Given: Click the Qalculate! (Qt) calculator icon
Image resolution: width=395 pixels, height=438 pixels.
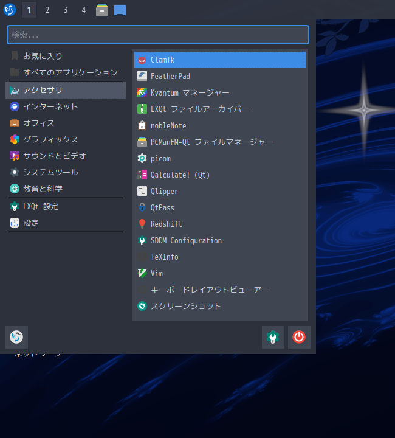Looking at the screenshot, I should coord(142,175).
